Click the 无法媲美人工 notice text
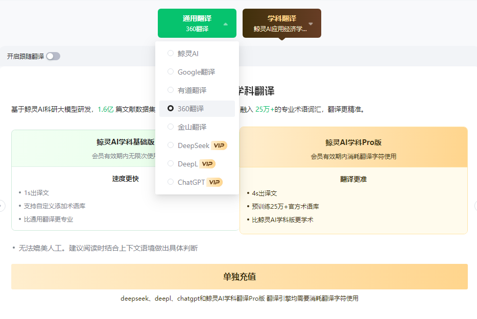Screen dimensions: 477x319 click(108, 248)
